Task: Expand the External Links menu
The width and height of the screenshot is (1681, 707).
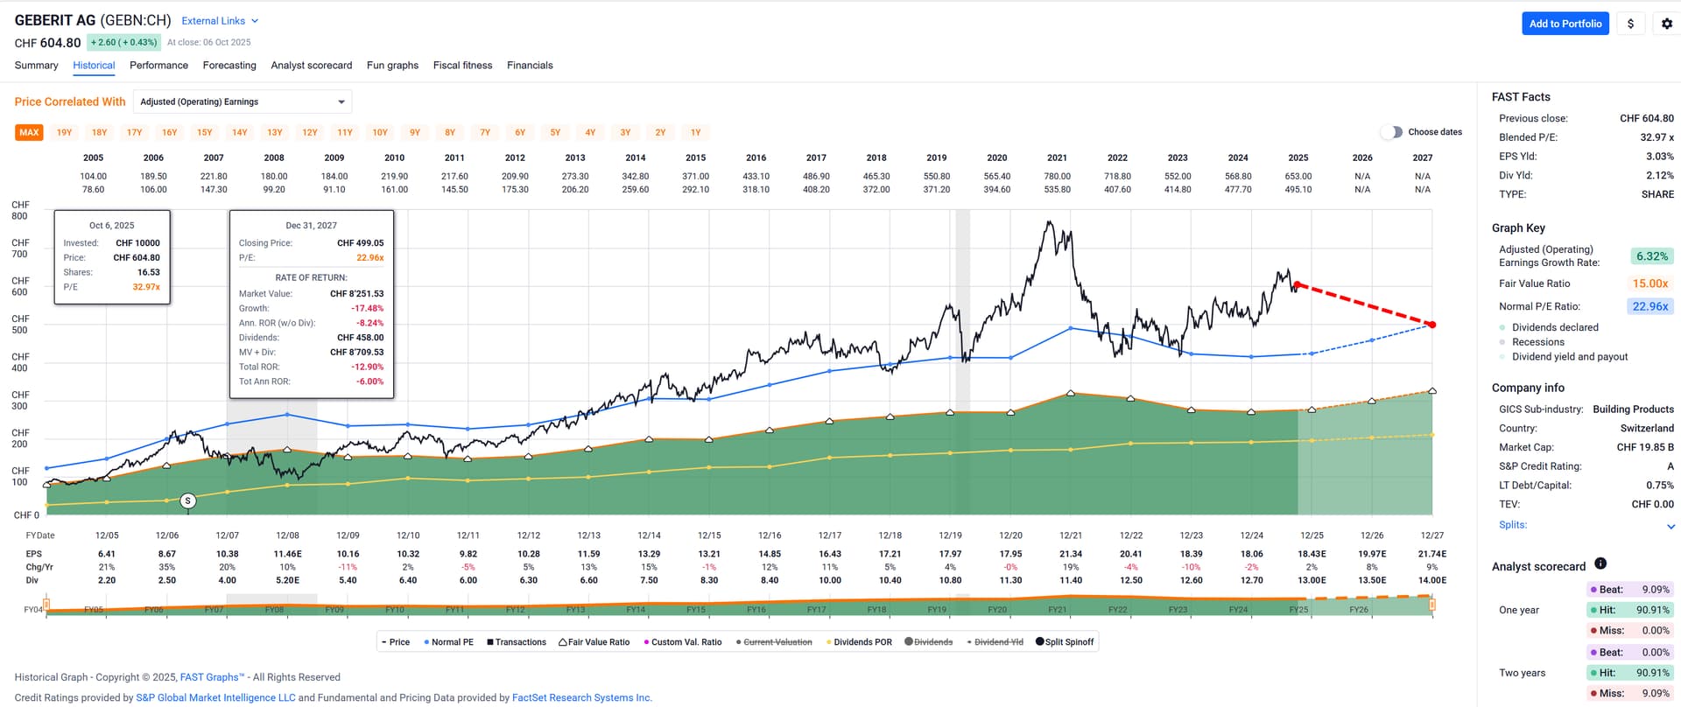Action: pos(220,21)
